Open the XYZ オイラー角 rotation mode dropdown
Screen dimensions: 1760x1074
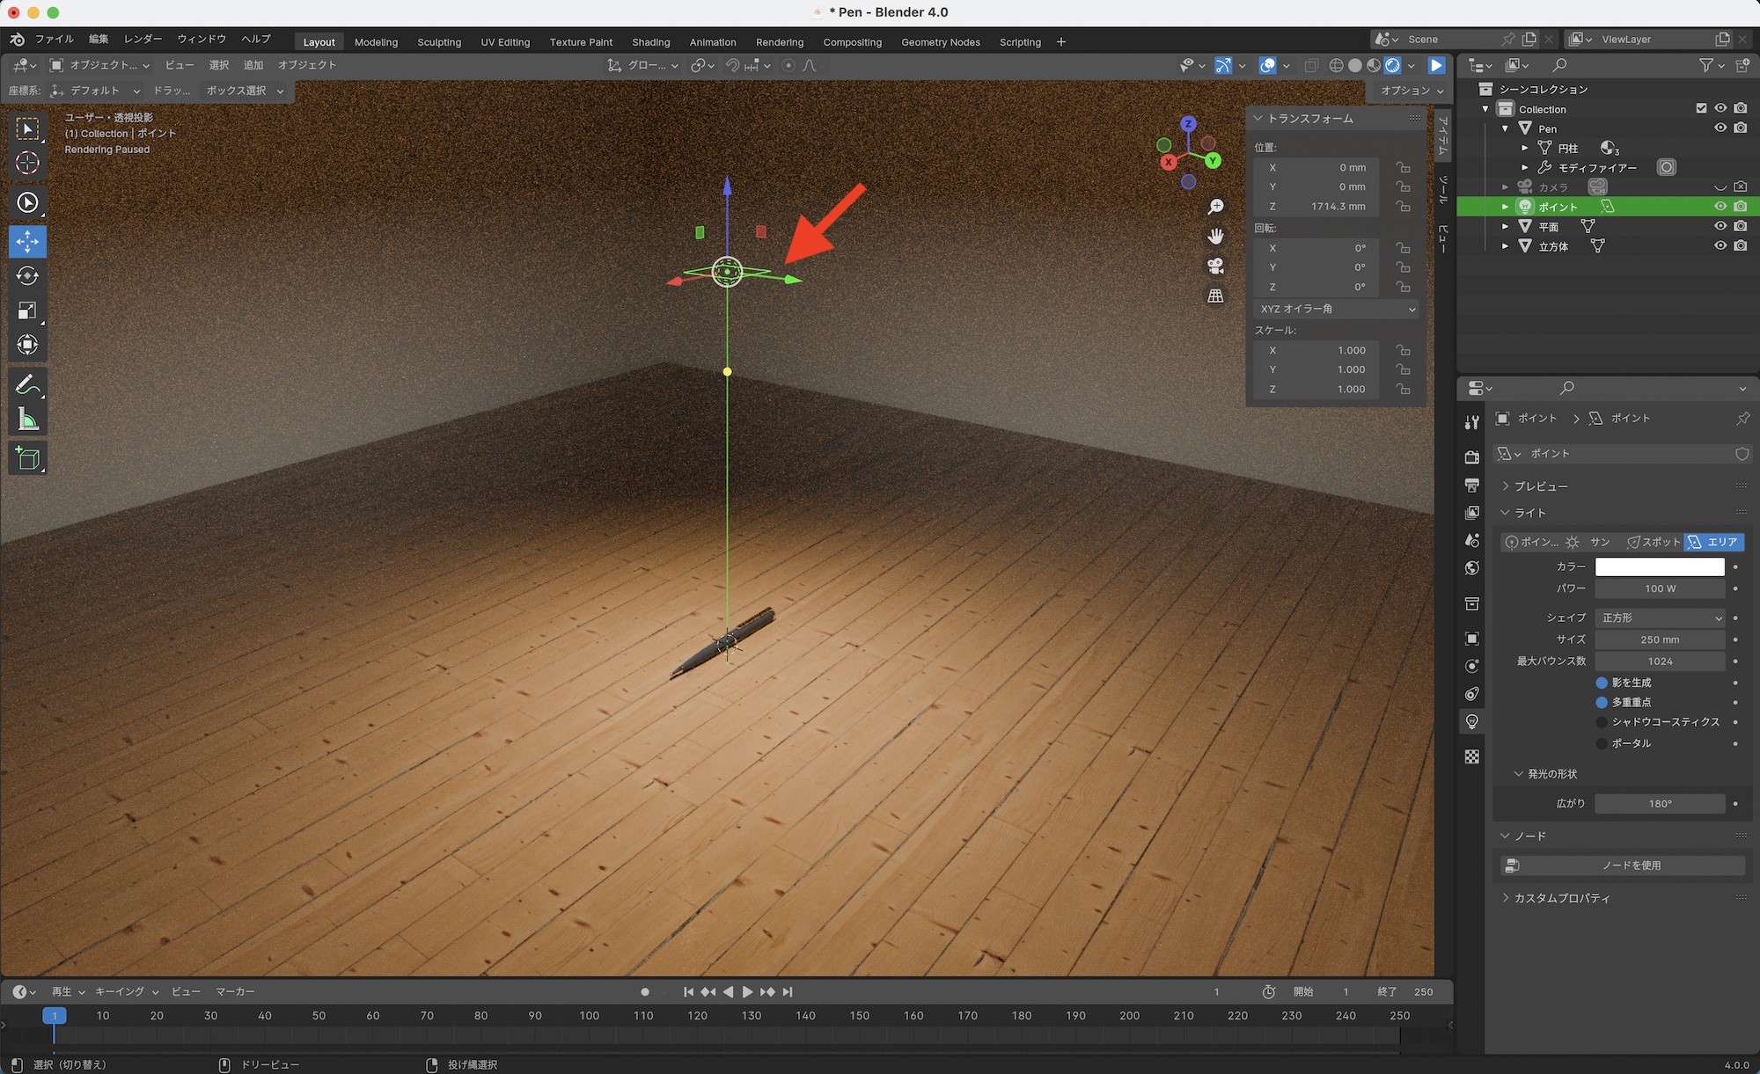pos(1336,309)
